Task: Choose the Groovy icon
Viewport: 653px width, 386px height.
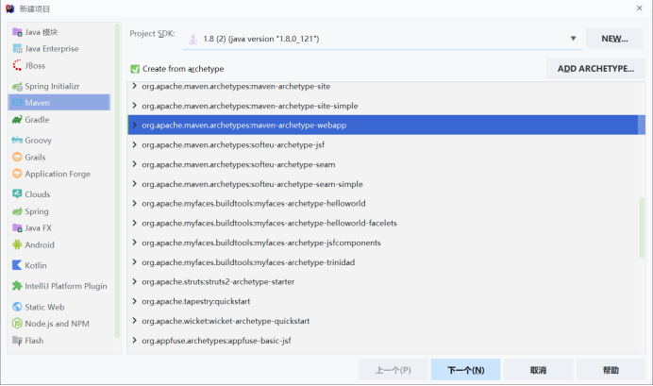Action: pos(17,141)
